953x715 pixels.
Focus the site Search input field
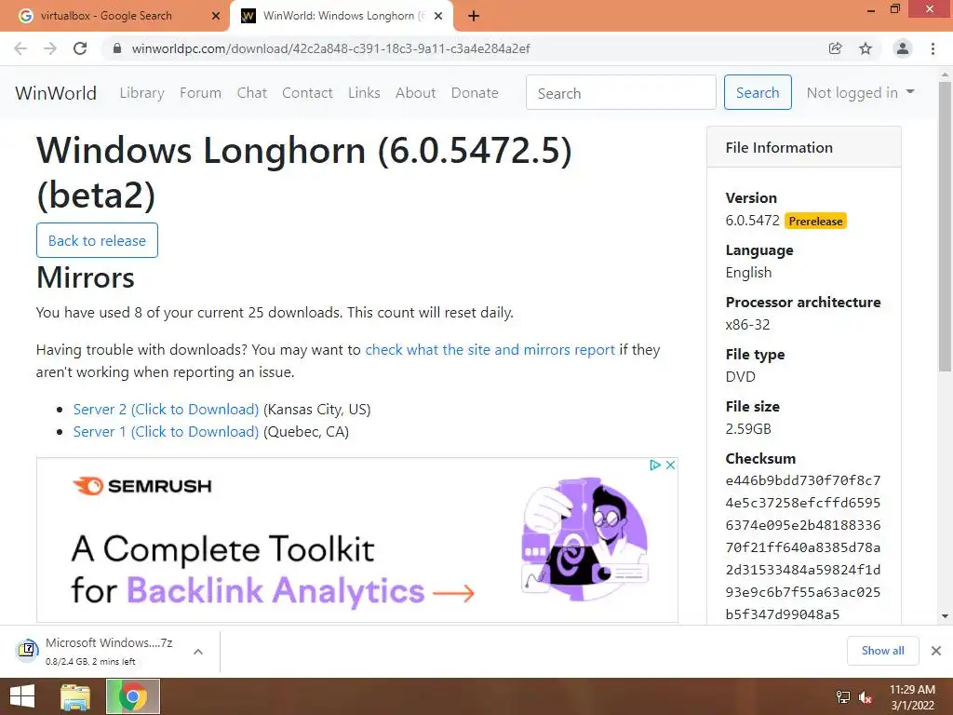point(621,92)
